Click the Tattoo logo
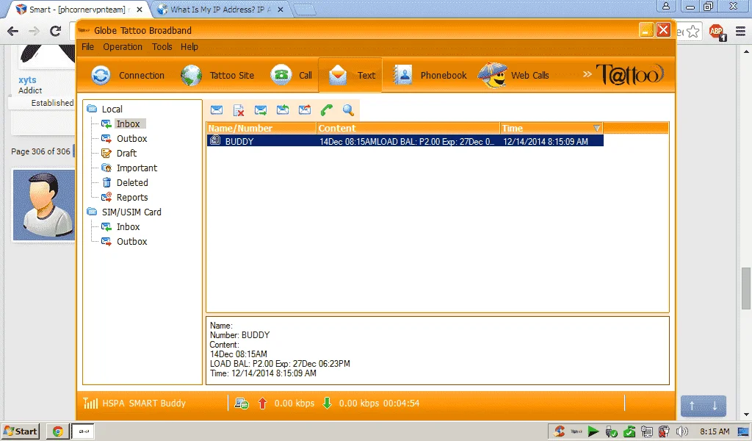Image resolution: width=752 pixels, height=441 pixels. pyautogui.click(x=630, y=74)
